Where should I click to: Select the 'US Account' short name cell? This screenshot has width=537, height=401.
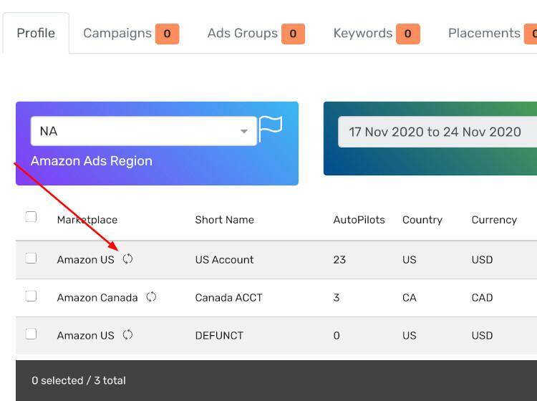(224, 259)
